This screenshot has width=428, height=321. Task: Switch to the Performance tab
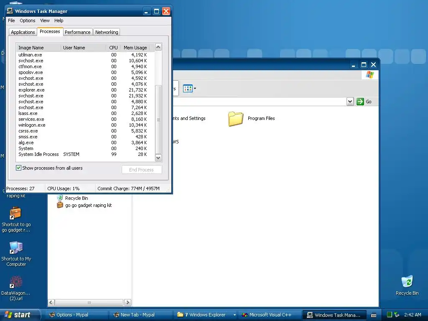(77, 32)
